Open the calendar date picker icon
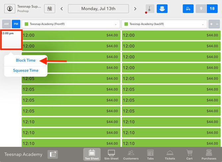 click(x=50, y=9)
